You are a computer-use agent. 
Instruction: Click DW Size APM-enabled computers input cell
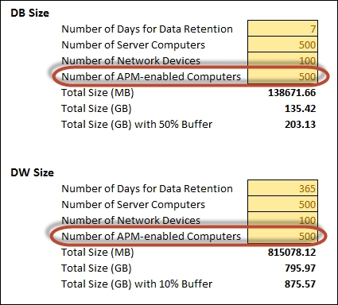point(282,236)
